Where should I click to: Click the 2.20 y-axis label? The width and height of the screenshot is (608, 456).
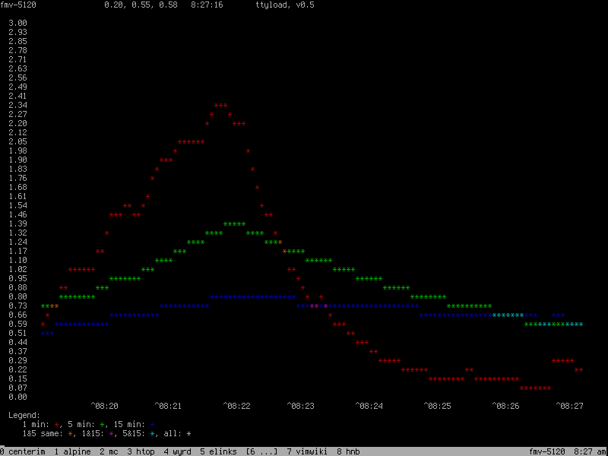[x=17, y=123]
